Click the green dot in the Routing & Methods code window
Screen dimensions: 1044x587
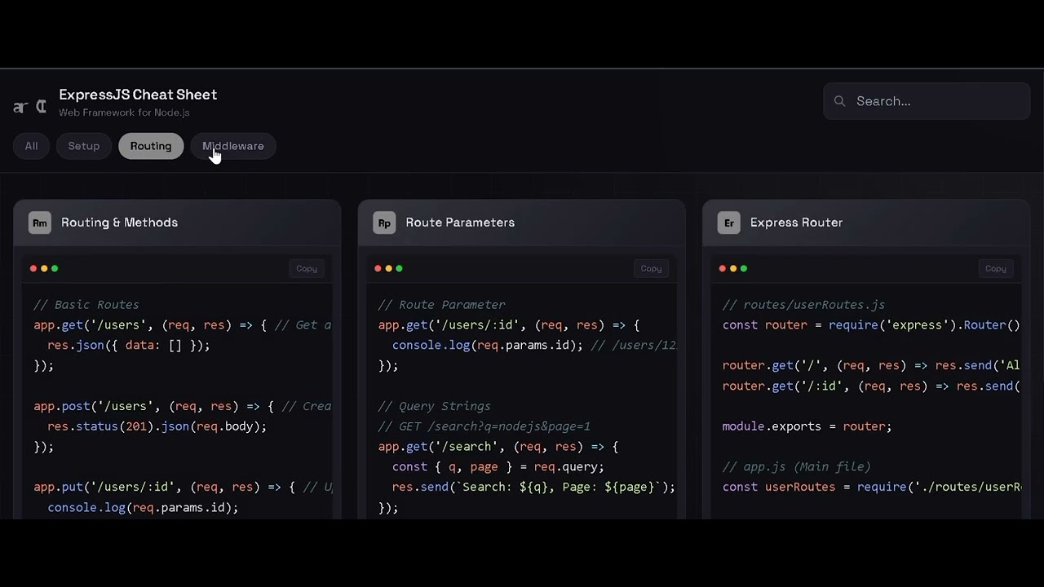55,268
